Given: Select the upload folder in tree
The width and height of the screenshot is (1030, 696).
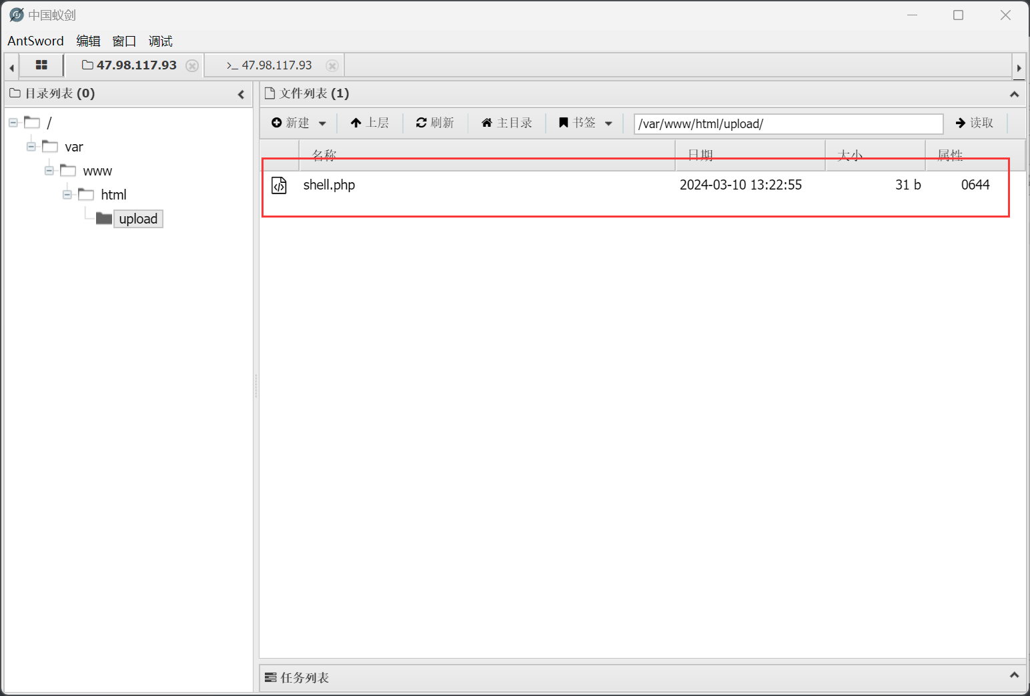Looking at the screenshot, I should click(130, 219).
